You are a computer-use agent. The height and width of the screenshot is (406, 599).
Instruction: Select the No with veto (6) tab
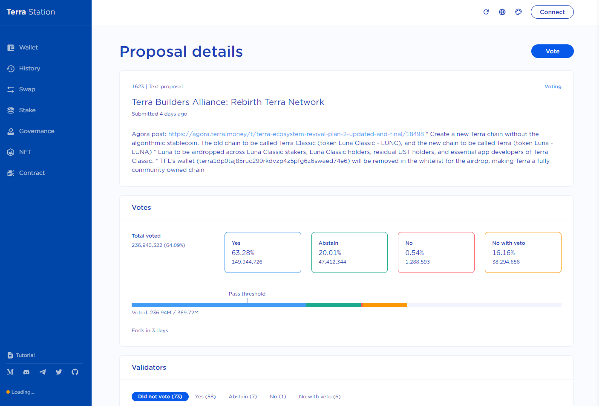click(x=320, y=397)
